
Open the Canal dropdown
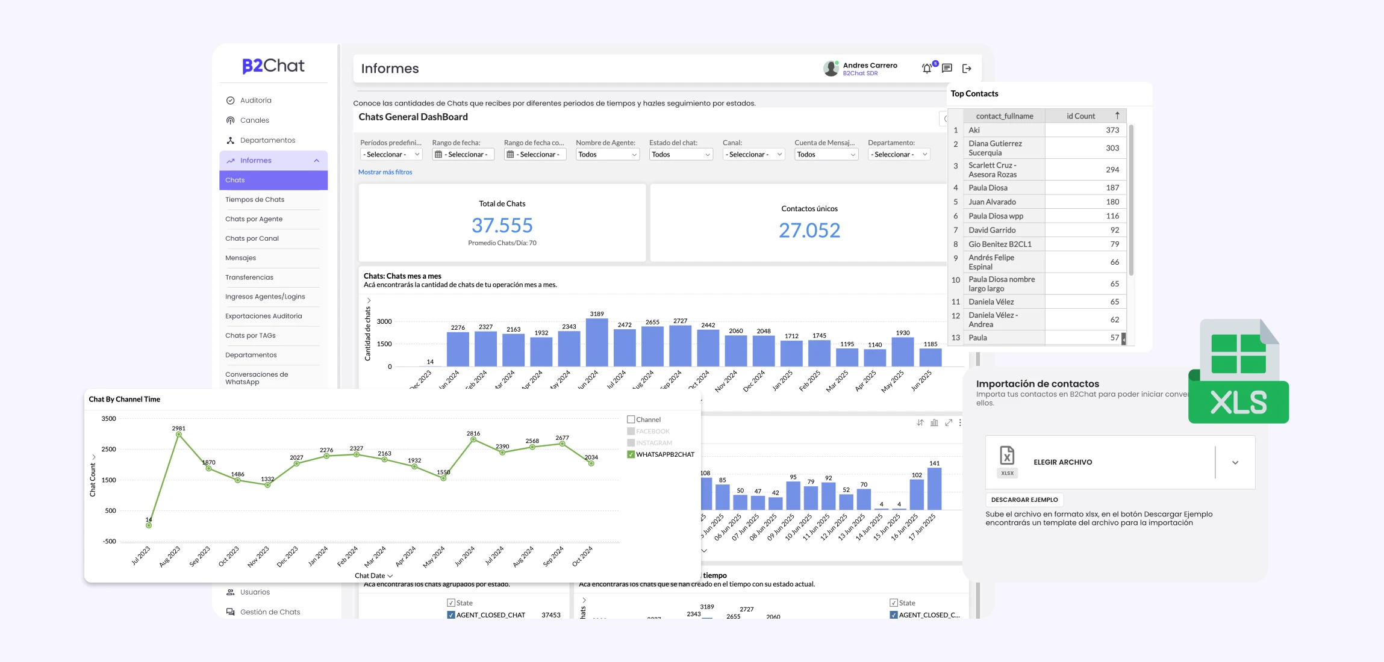754,155
